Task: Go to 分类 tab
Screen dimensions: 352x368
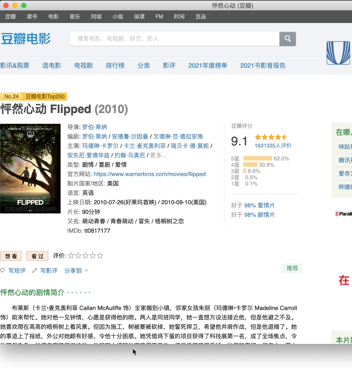Action: [143, 65]
